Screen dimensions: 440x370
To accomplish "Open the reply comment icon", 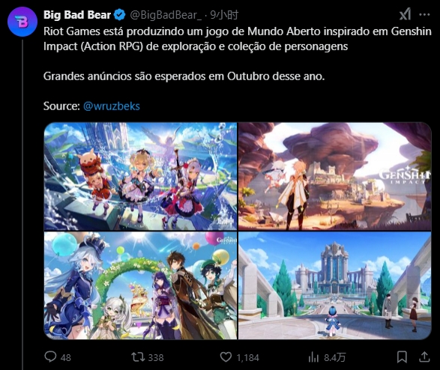I will (x=50, y=357).
